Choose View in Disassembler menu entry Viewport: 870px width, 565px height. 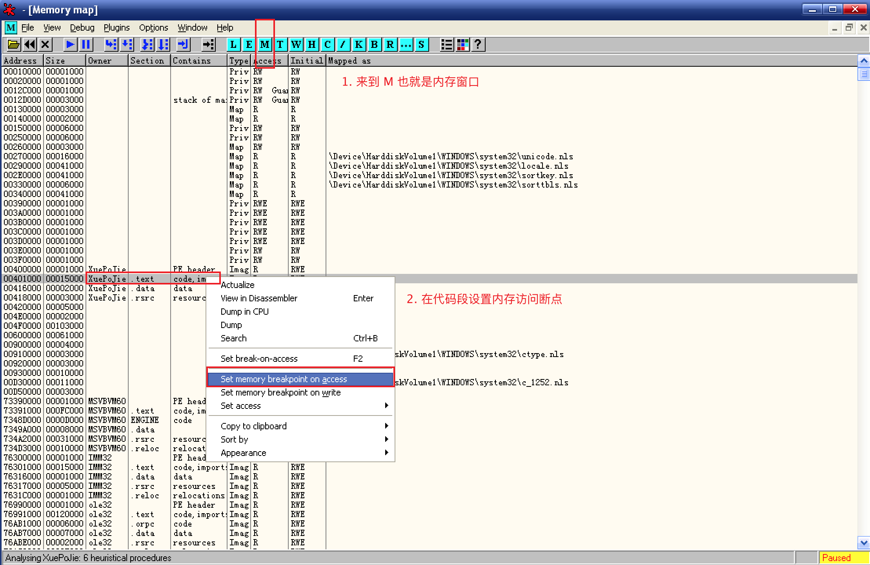pos(259,298)
